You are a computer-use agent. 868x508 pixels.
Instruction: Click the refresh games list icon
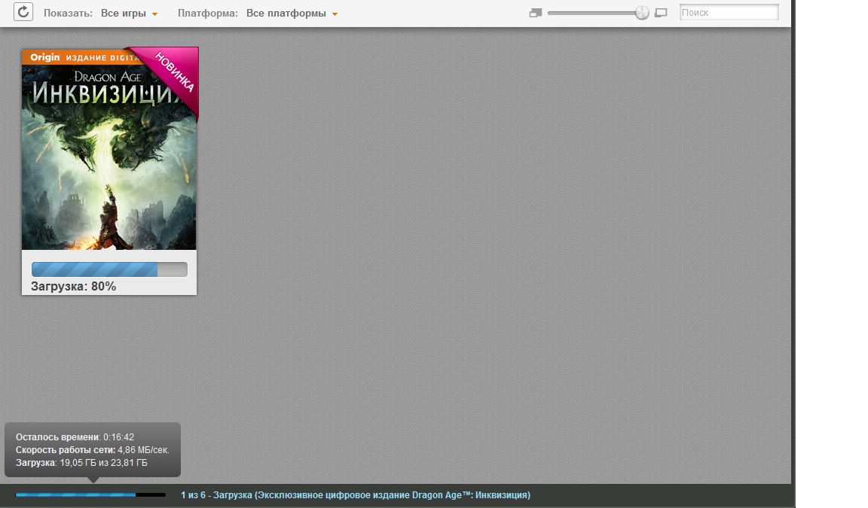[23, 11]
